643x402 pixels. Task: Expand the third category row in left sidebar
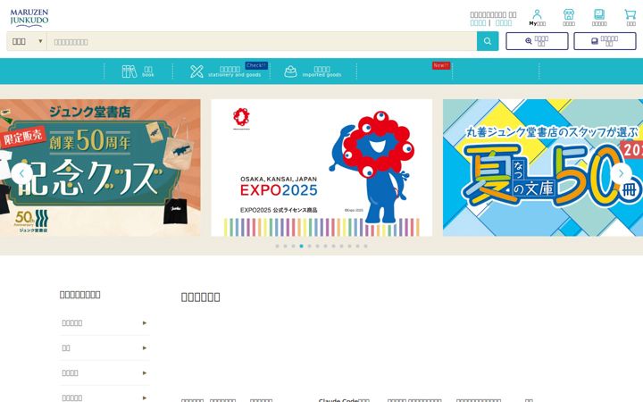point(104,373)
